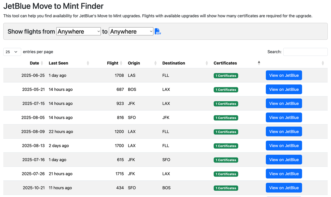The width and height of the screenshot is (331, 197).
Task: Select the date 2025-07-15
Action: 33,104
